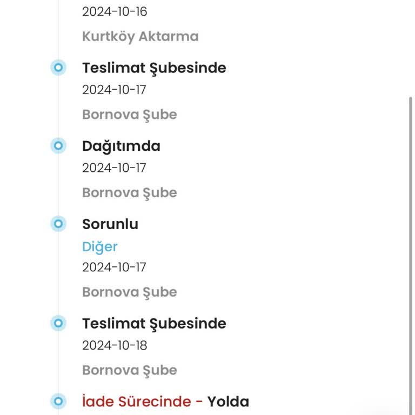Select the timeline marker for İade Sürecinde
This screenshot has width=415, height=415.
pos(58,401)
